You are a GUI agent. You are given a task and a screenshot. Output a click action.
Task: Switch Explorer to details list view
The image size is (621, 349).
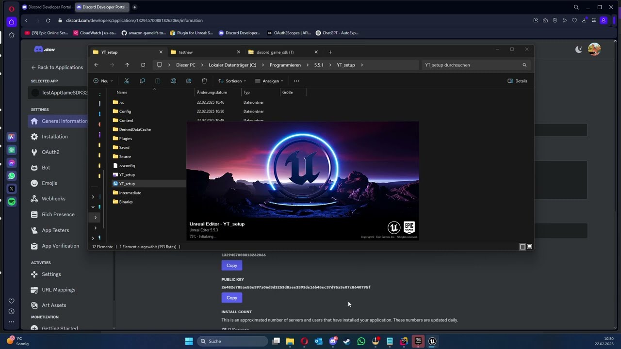(x=523, y=247)
